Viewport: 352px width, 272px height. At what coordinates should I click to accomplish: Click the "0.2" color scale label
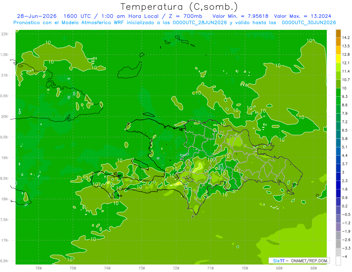pyautogui.click(x=345, y=206)
